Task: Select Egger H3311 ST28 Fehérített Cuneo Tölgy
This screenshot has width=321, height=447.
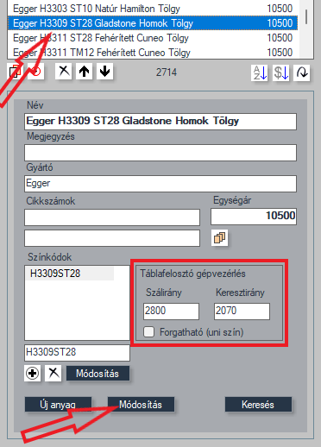Action: pos(153,38)
